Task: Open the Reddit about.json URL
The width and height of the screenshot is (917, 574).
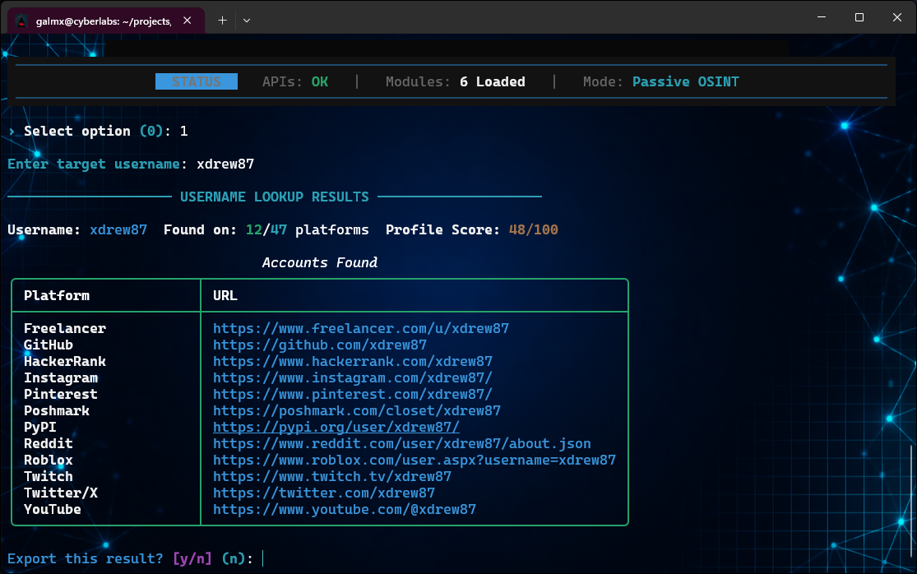Action: [x=401, y=443]
